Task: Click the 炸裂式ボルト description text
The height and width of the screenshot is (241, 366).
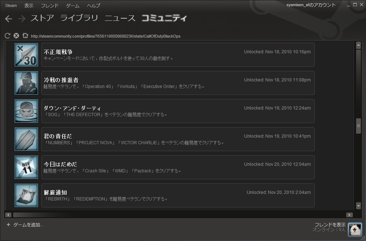Action: click(x=108, y=58)
